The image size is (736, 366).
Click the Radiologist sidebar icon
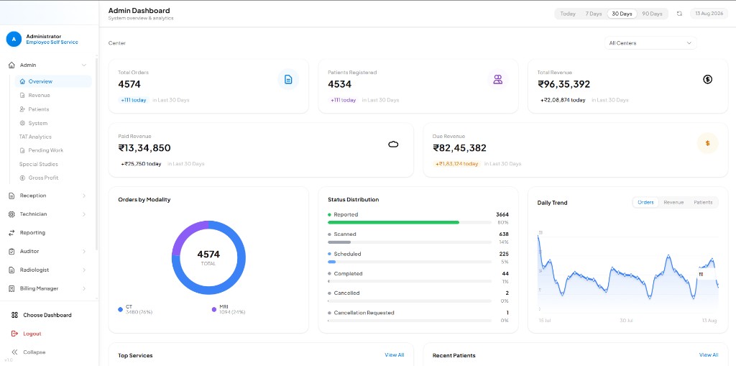(11, 270)
